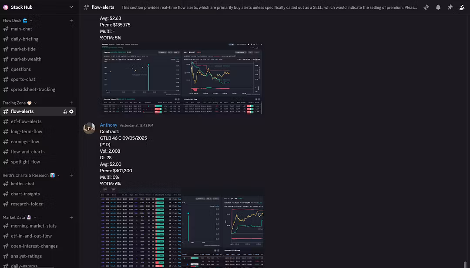Image resolution: width=470 pixels, height=268 pixels.
Task: Open the etf-flow-alerts channel
Action: (x=26, y=121)
